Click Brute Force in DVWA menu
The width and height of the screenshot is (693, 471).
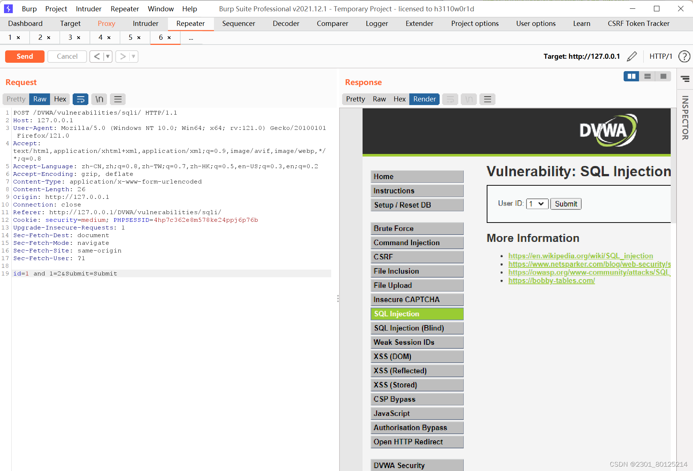pyautogui.click(x=417, y=228)
